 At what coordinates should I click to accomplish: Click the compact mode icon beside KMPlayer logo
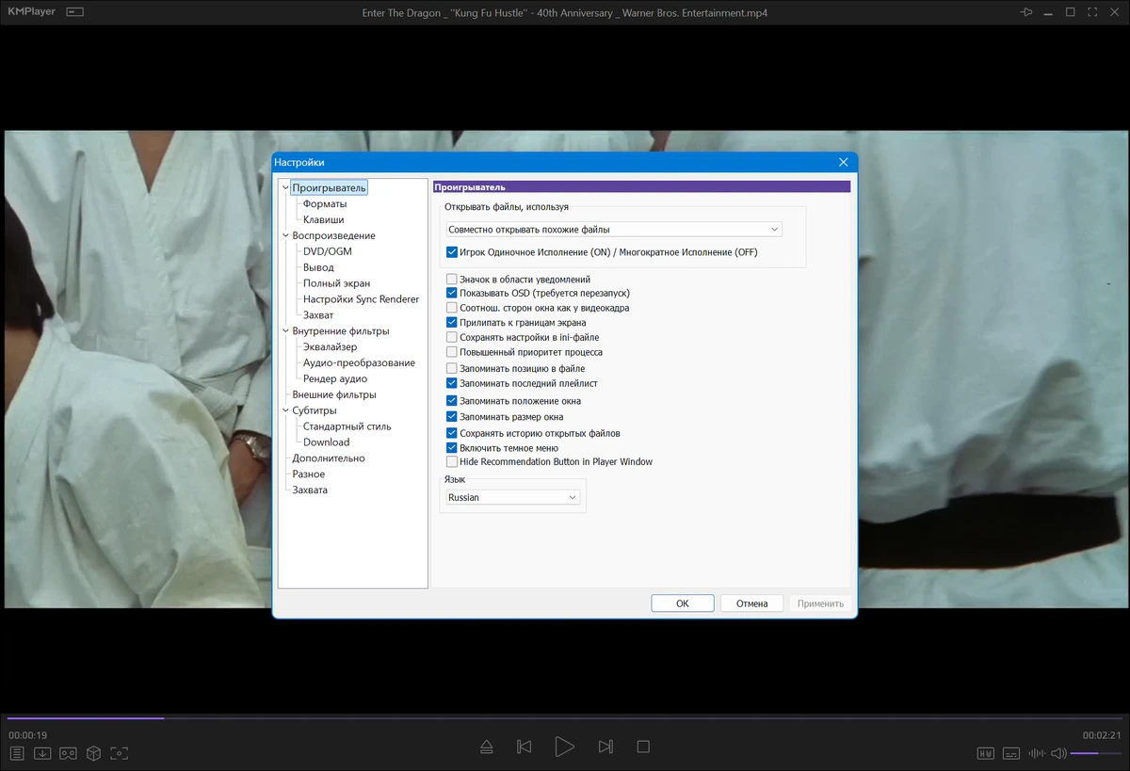[75, 12]
